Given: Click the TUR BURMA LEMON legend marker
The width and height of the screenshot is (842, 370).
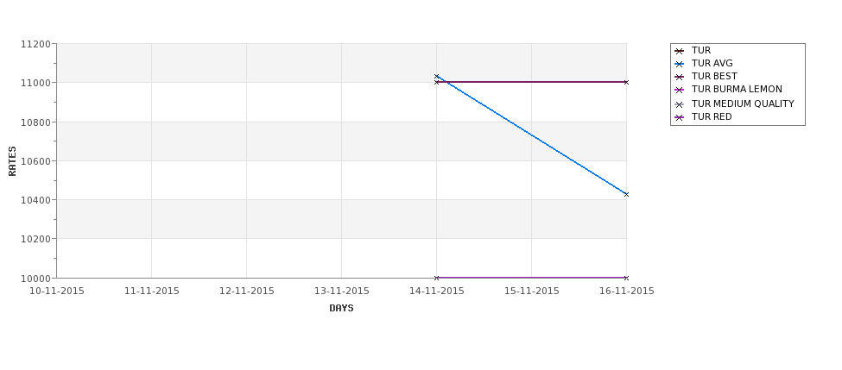Looking at the screenshot, I should 679,90.
